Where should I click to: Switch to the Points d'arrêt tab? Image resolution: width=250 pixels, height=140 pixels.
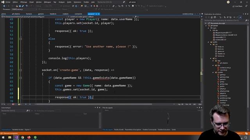click(119, 129)
